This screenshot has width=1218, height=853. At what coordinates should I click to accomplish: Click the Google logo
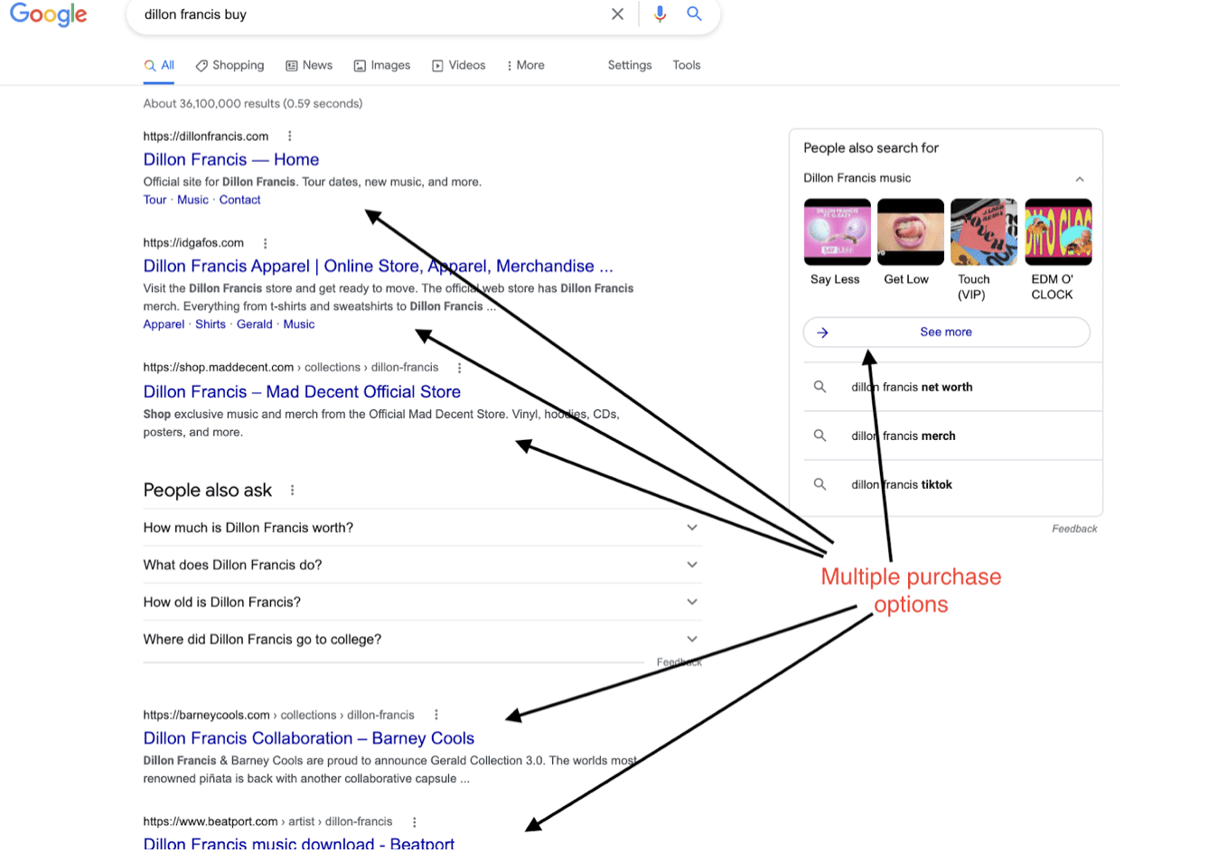pyautogui.click(x=47, y=14)
